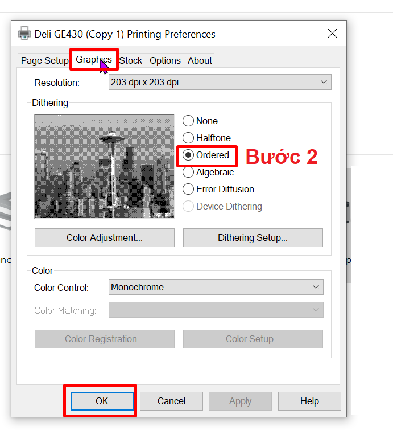Expand the Color Control dropdown
393x439 pixels.
[x=216, y=287]
